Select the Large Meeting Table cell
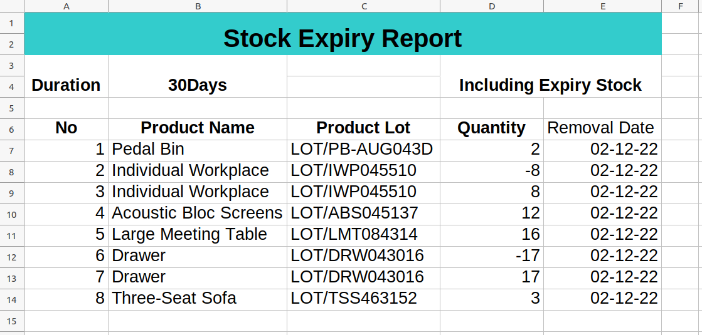The height and width of the screenshot is (335, 702). pyautogui.click(x=198, y=235)
